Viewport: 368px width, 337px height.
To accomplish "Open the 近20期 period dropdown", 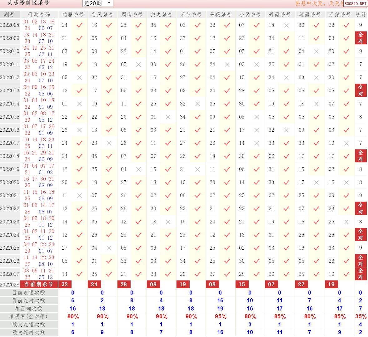I will pos(97,3).
